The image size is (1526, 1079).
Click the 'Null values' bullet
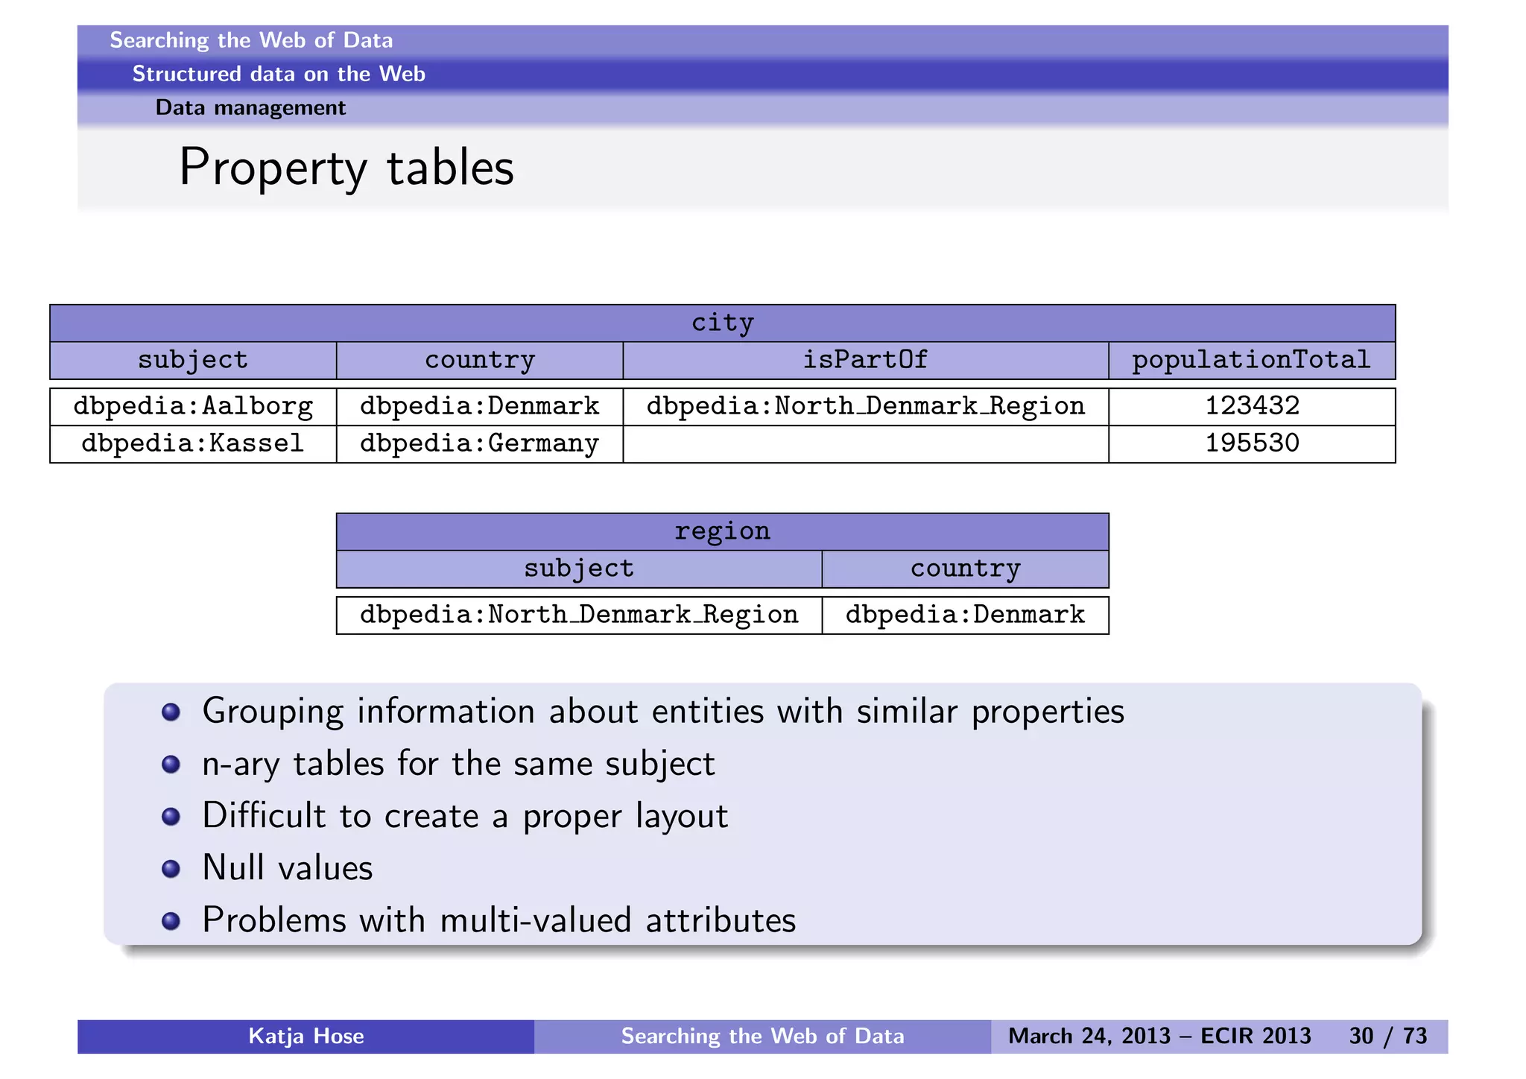coord(288,868)
